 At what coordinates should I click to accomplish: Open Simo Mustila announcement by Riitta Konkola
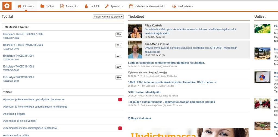(x=190, y=31)
